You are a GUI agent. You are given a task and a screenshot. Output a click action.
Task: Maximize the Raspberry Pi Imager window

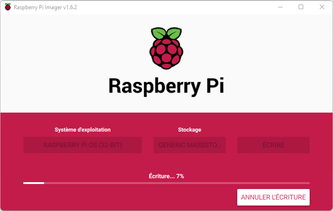pos(301,7)
